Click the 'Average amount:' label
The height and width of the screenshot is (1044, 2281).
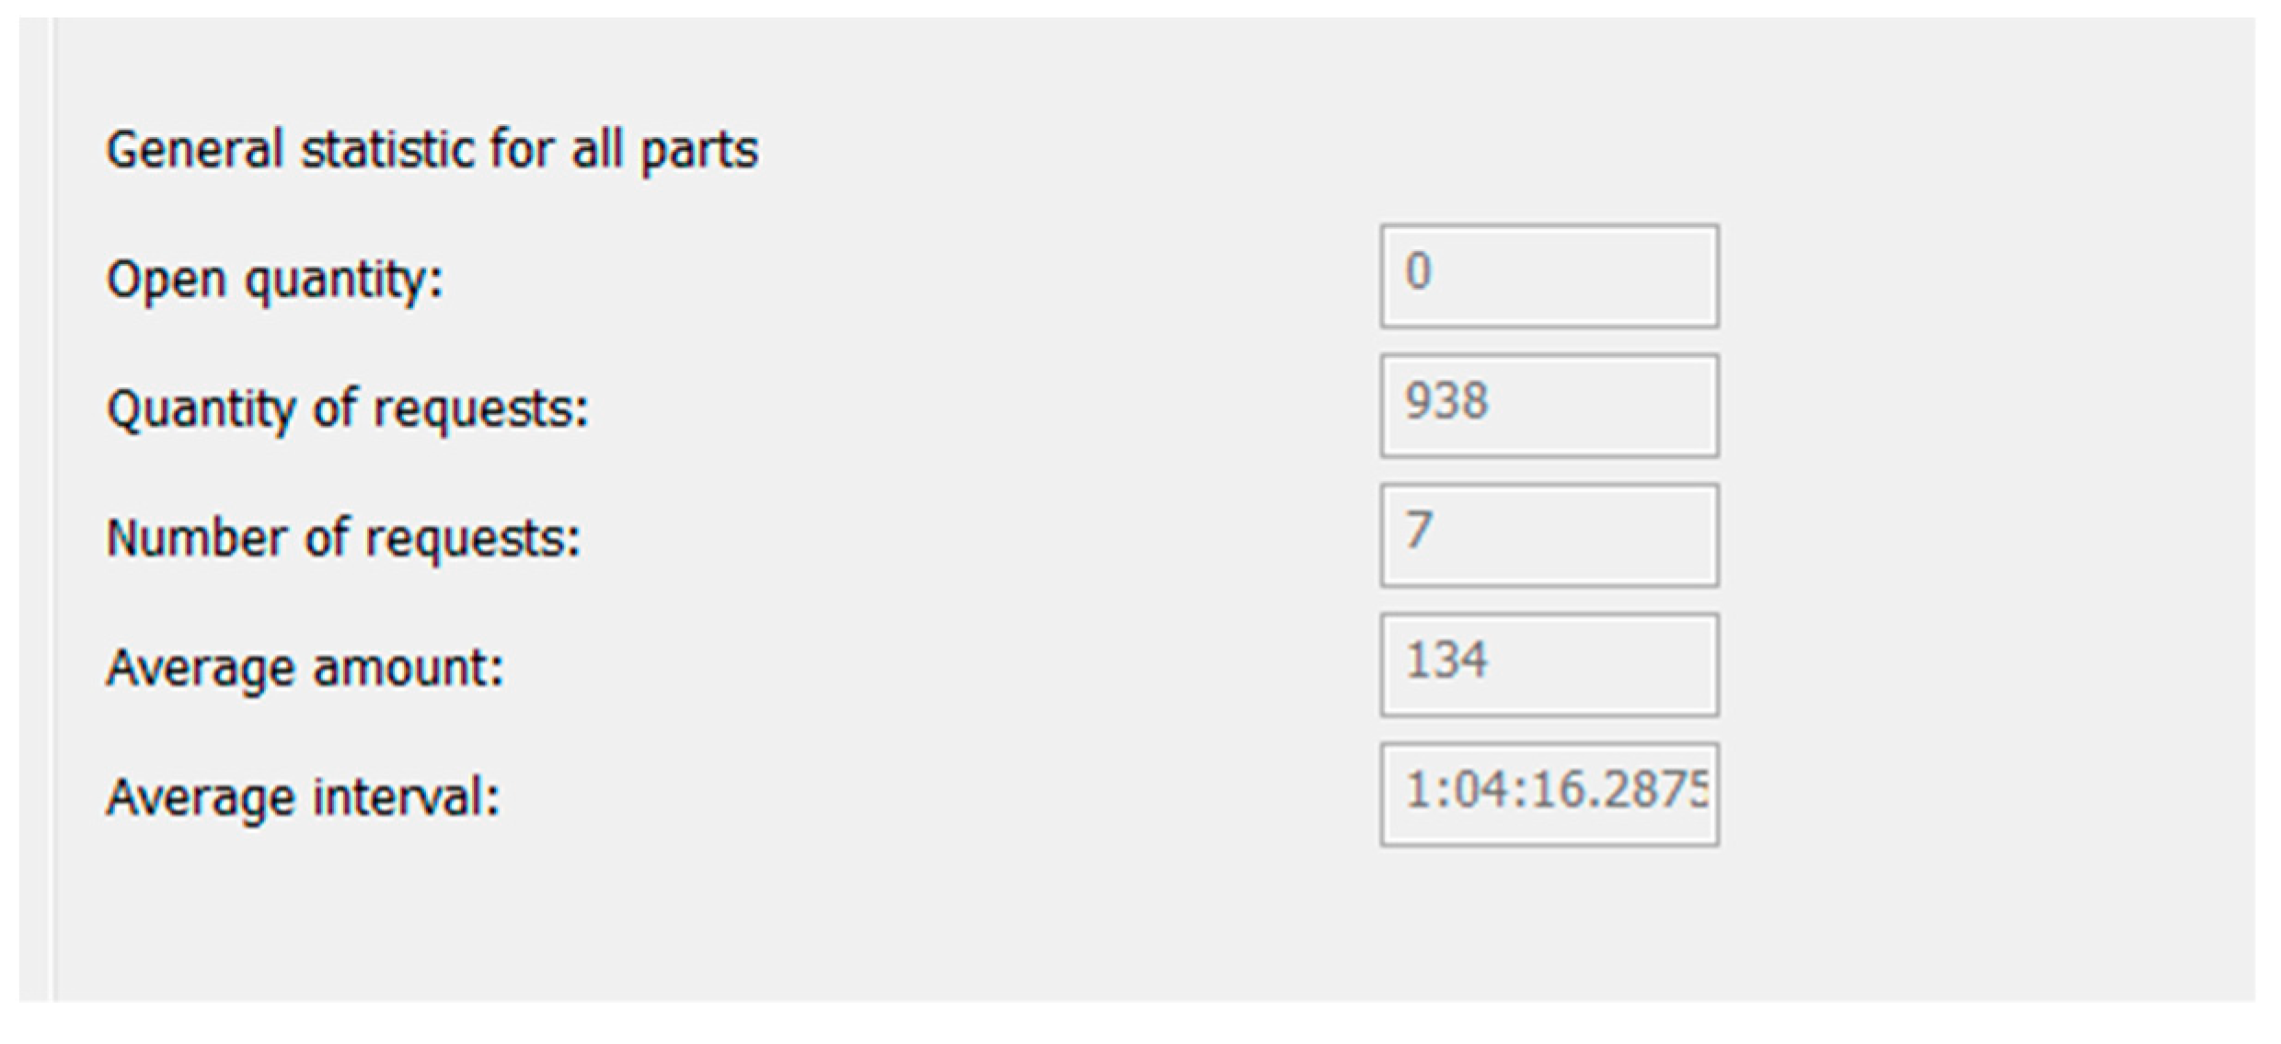click(x=305, y=668)
